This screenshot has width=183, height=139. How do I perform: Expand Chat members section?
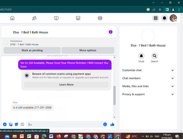click(148, 78)
